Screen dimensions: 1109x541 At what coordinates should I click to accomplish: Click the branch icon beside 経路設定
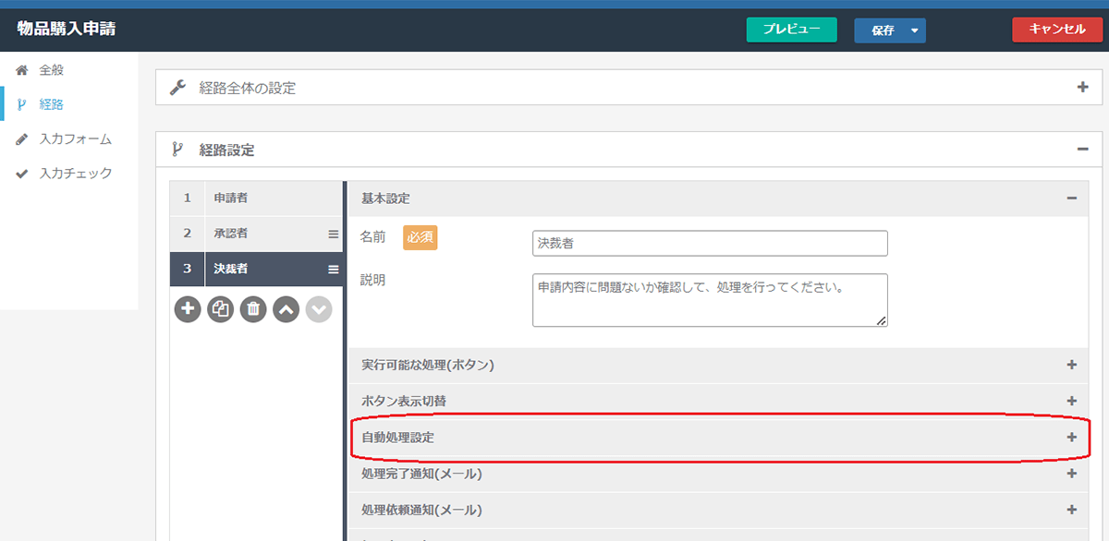pyautogui.click(x=177, y=150)
